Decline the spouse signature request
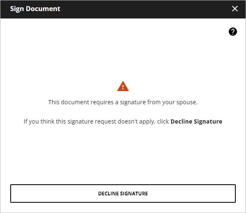 (123, 193)
